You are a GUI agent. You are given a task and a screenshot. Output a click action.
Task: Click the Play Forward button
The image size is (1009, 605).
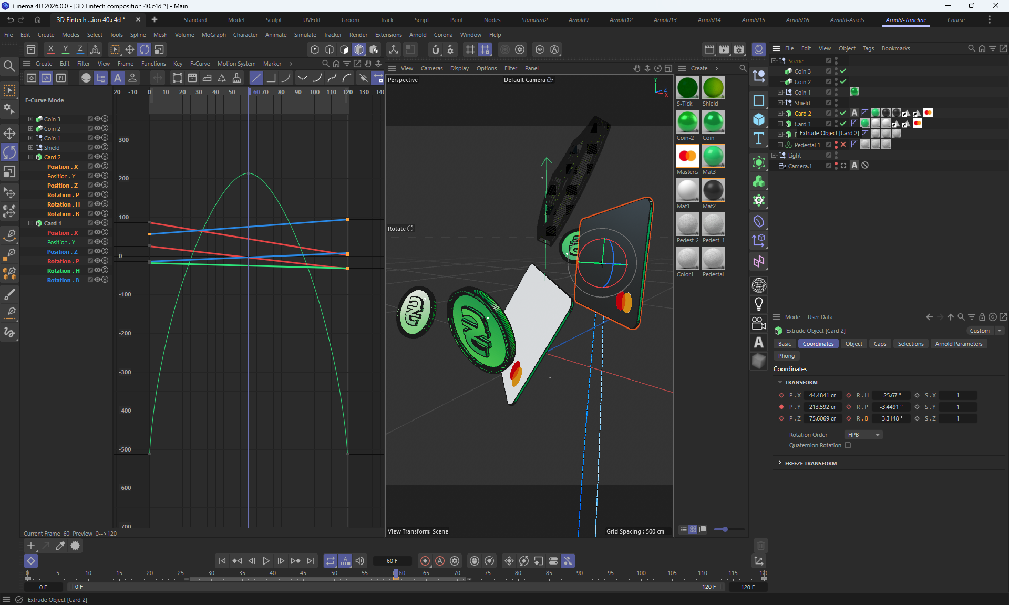(266, 561)
